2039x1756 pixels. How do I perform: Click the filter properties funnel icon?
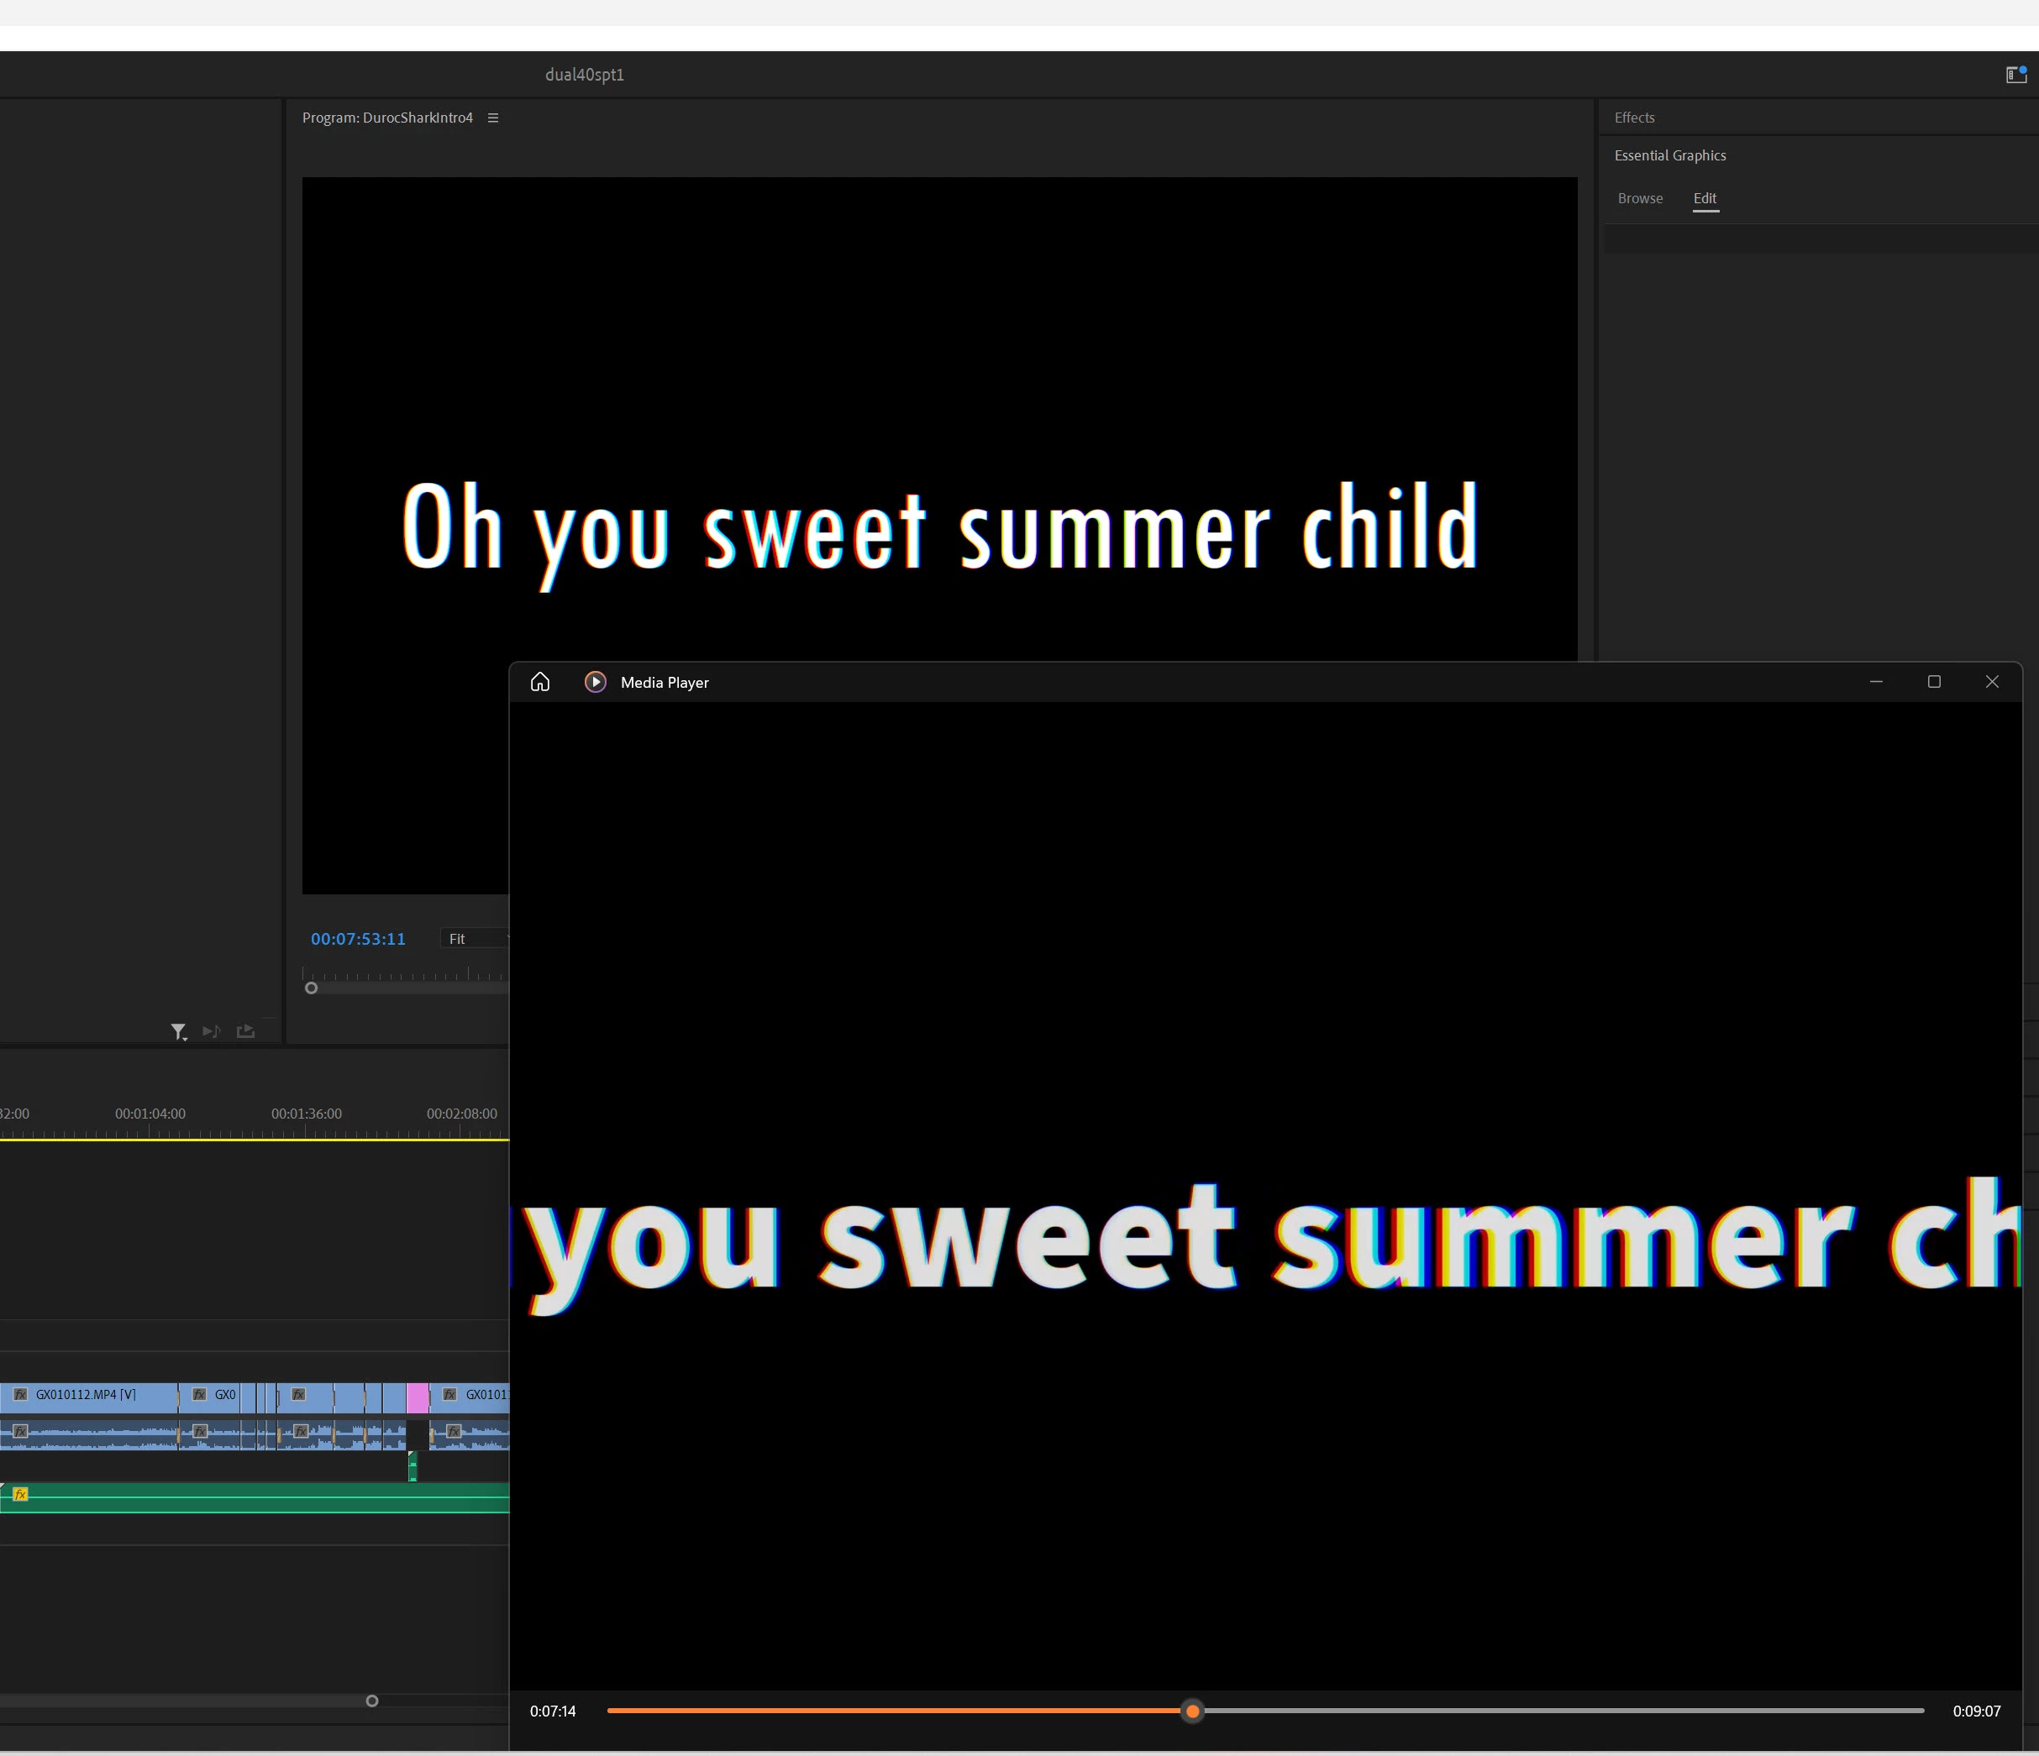[178, 1031]
